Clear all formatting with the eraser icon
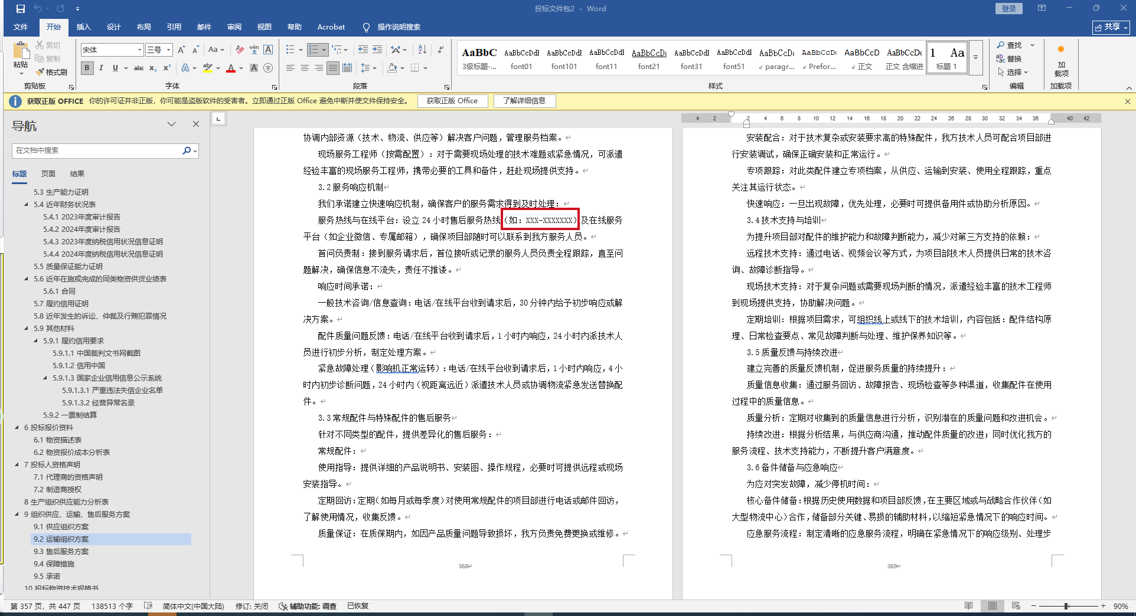This screenshot has width=1136, height=616. 240,50
